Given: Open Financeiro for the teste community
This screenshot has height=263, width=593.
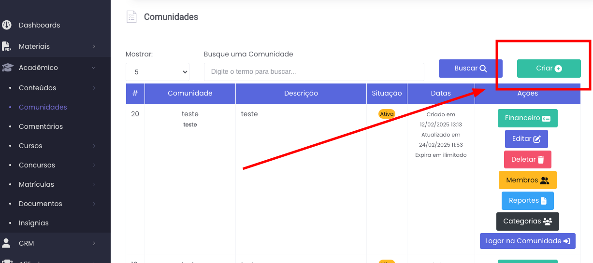Looking at the screenshot, I should pyautogui.click(x=527, y=118).
